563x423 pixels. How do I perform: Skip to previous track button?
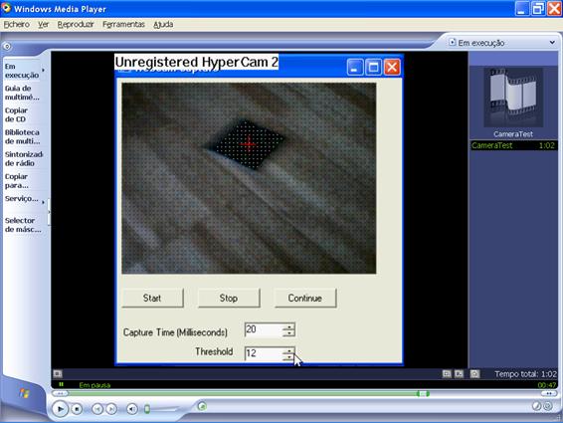[x=97, y=409]
